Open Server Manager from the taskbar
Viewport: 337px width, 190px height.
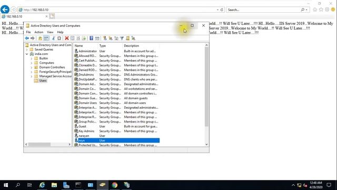tap(66, 185)
